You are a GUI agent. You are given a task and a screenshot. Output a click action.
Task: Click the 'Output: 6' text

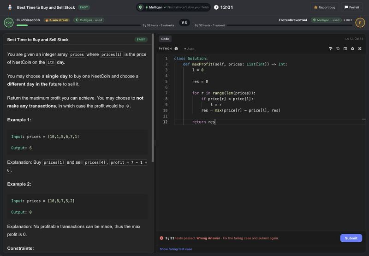pos(21,148)
